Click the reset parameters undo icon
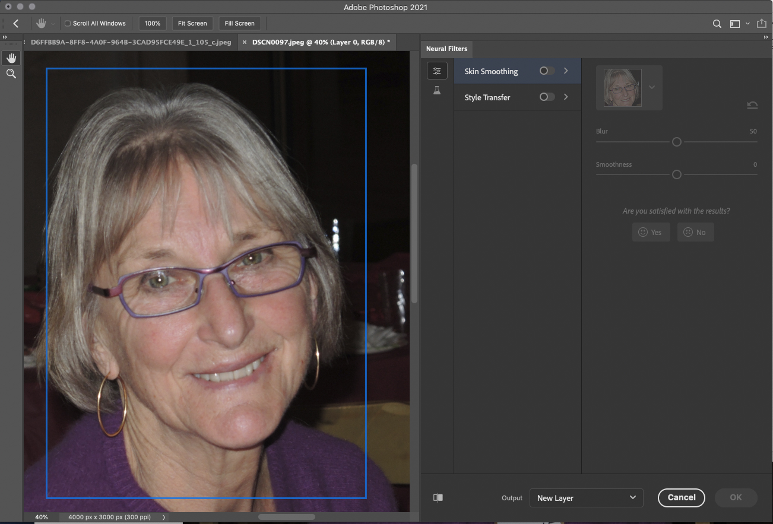 752,105
